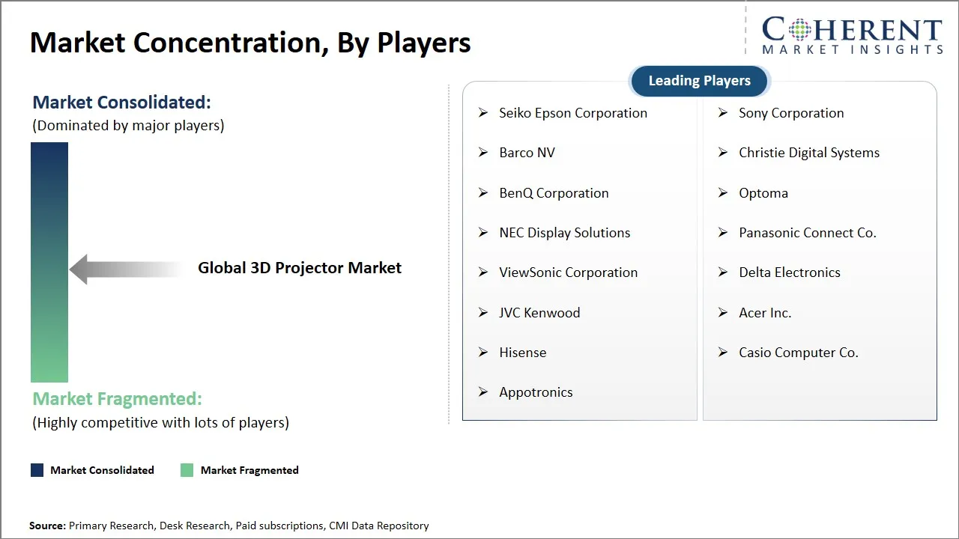Click the arrow bullet next to Sony Corporation
959x539 pixels.
point(722,113)
